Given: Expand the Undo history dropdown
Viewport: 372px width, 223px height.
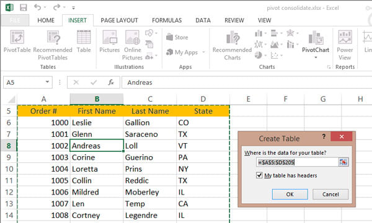Looking at the screenshot, I should click(45, 7).
